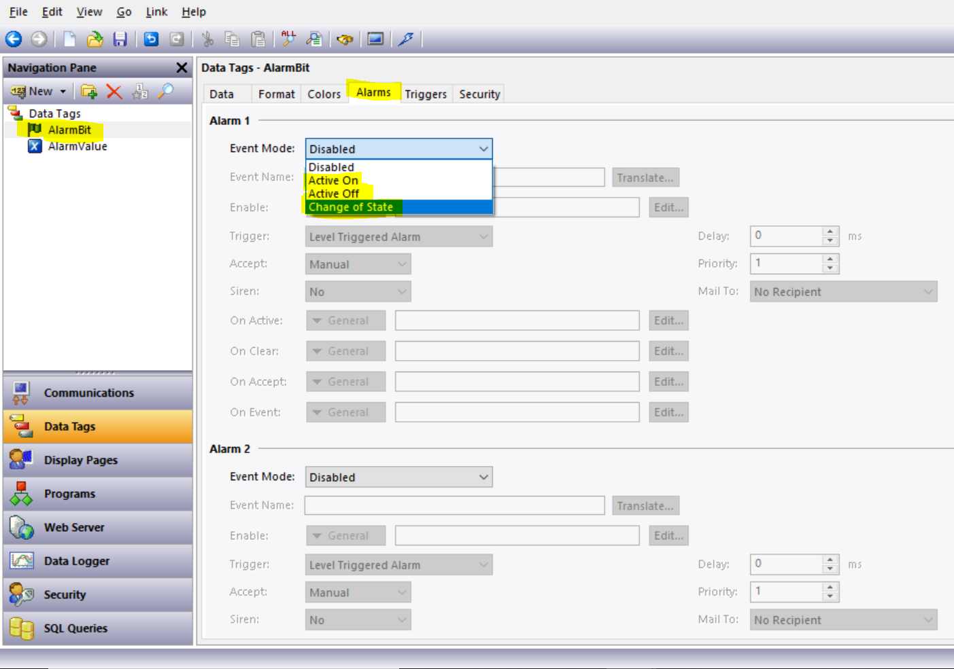
Task: Click the Alarm 2 Translate button
Action: tap(645, 506)
